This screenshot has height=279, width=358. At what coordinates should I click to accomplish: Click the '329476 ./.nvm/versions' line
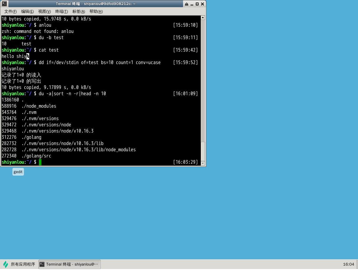point(30,118)
